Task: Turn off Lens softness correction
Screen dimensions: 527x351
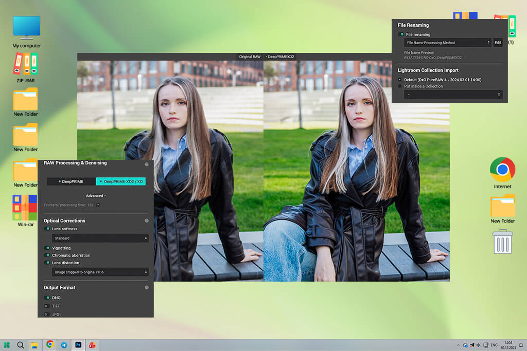Action: tap(47, 229)
